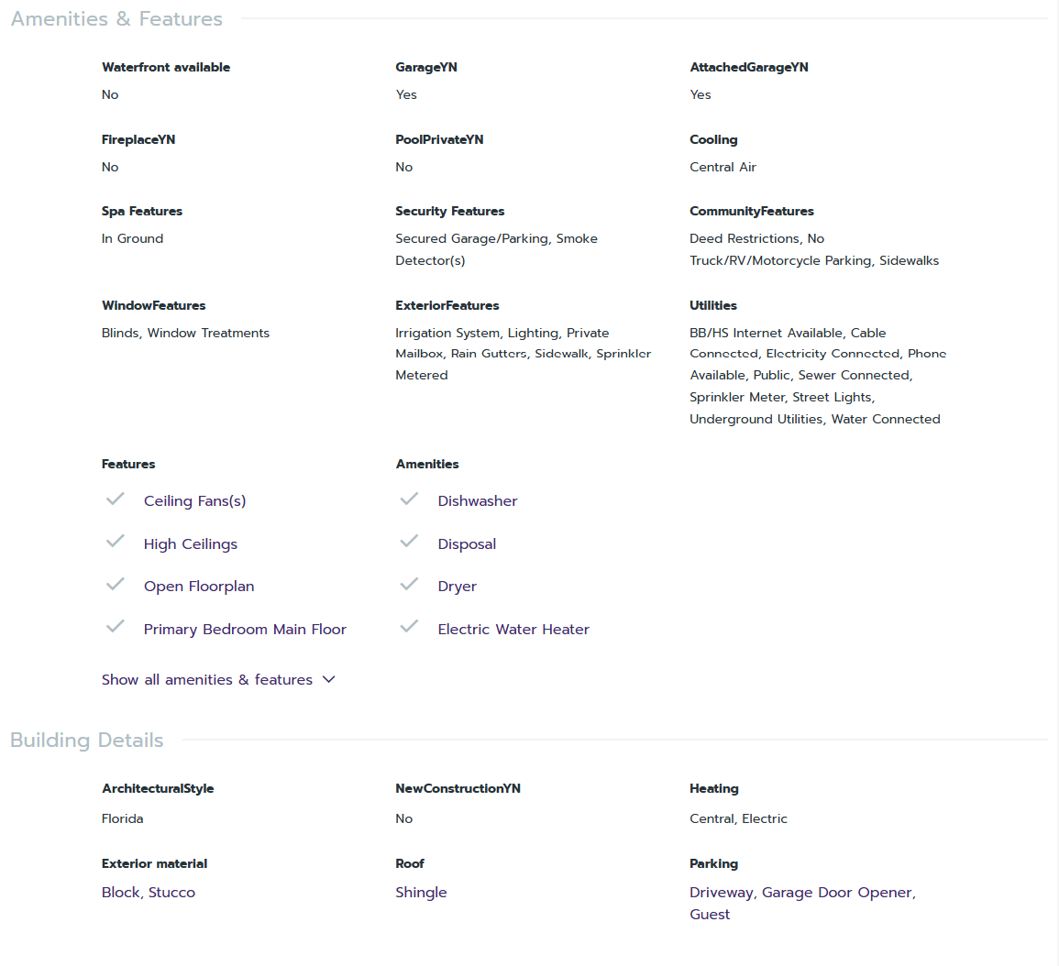
Task: Click the Primary Bedroom Main Floor link
Action: point(245,630)
